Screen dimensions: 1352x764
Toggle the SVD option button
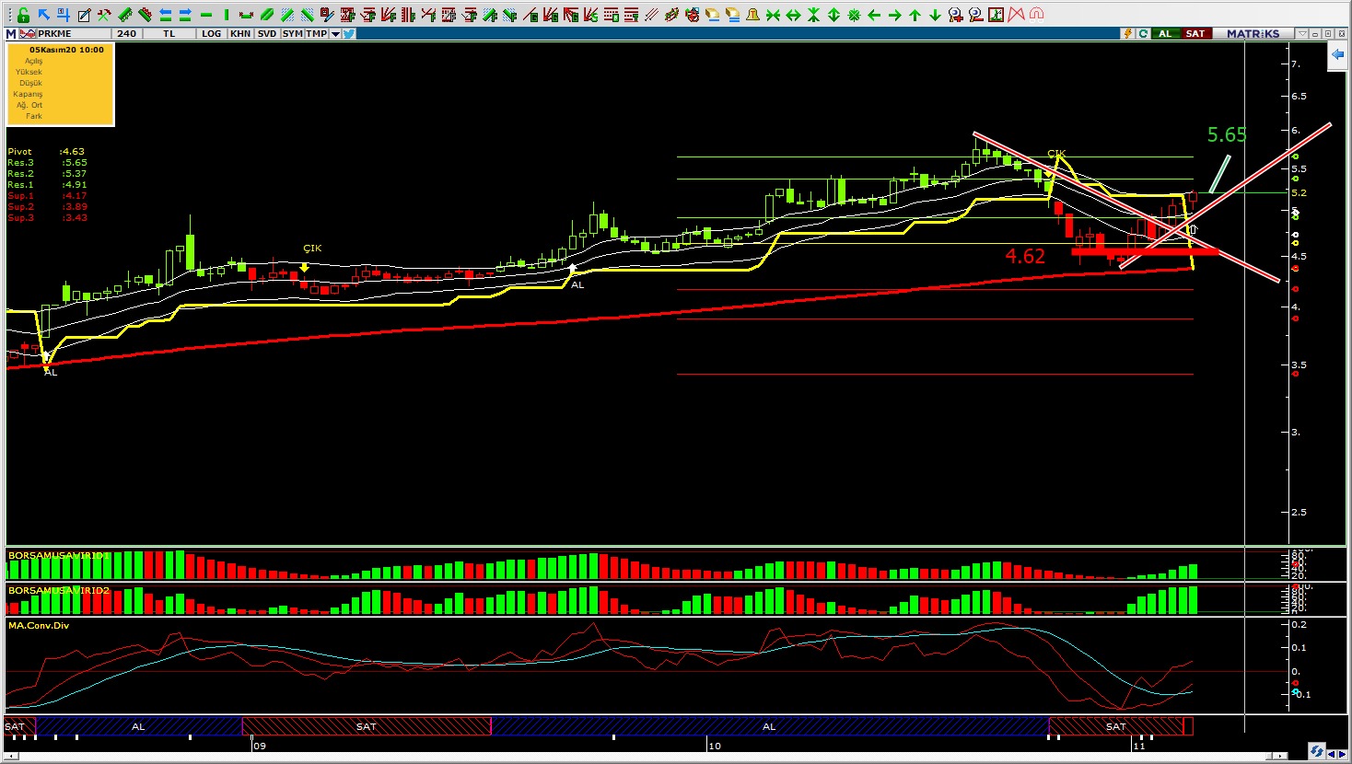[x=267, y=34]
